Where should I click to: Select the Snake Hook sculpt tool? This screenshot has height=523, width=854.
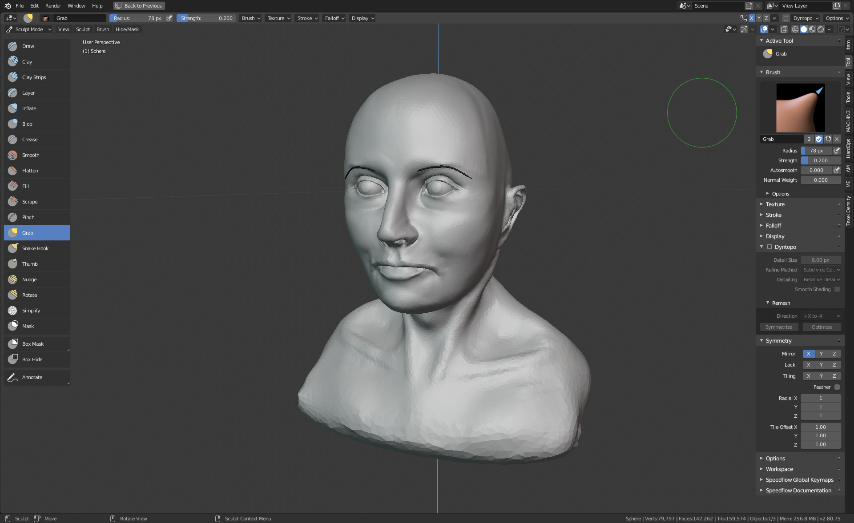(36, 248)
